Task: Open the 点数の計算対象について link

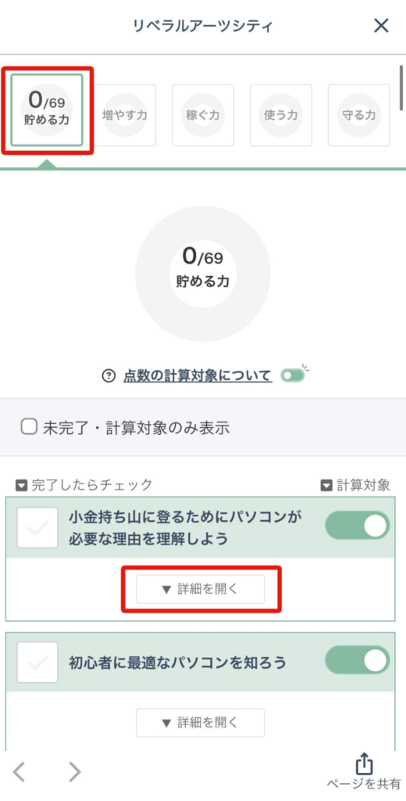Action: click(x=198, y=376)
